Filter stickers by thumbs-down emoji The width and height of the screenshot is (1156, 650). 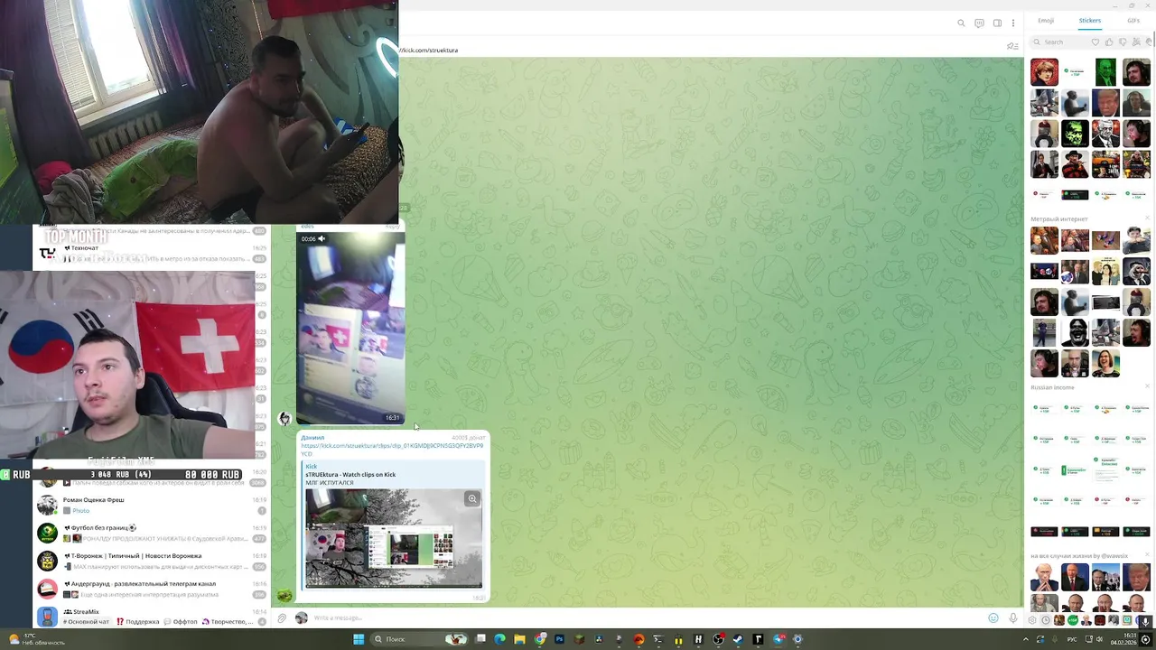tap(1123, 42)
